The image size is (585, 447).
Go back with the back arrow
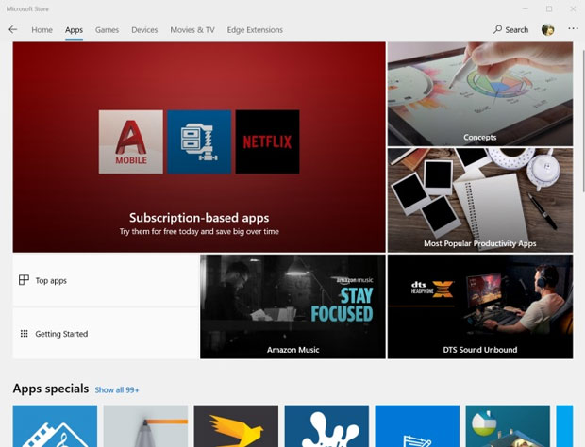tap(12, 29)
